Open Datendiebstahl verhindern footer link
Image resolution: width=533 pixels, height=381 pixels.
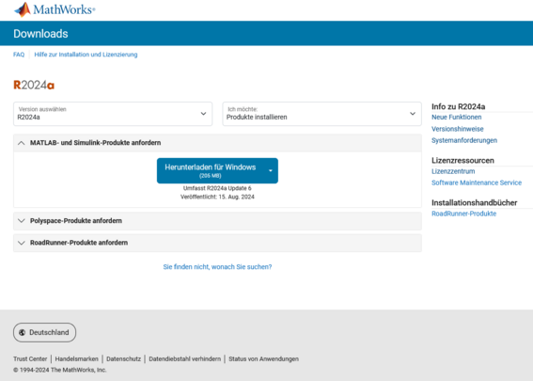coord(184,358)
